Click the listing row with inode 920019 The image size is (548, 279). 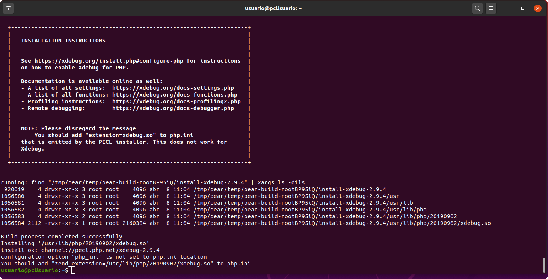tap(193, 189)
